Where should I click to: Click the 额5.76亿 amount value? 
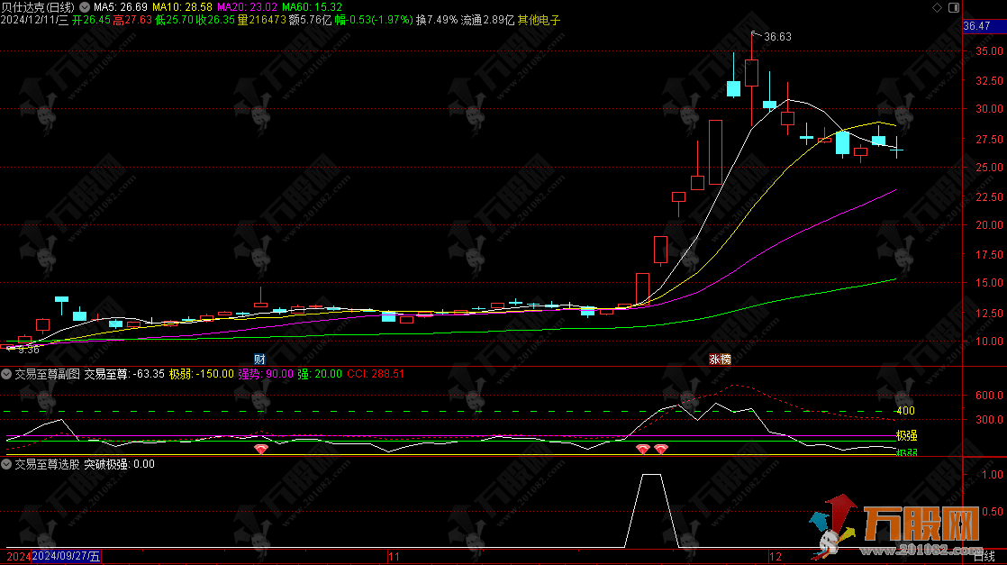click(x=310, y=20)
